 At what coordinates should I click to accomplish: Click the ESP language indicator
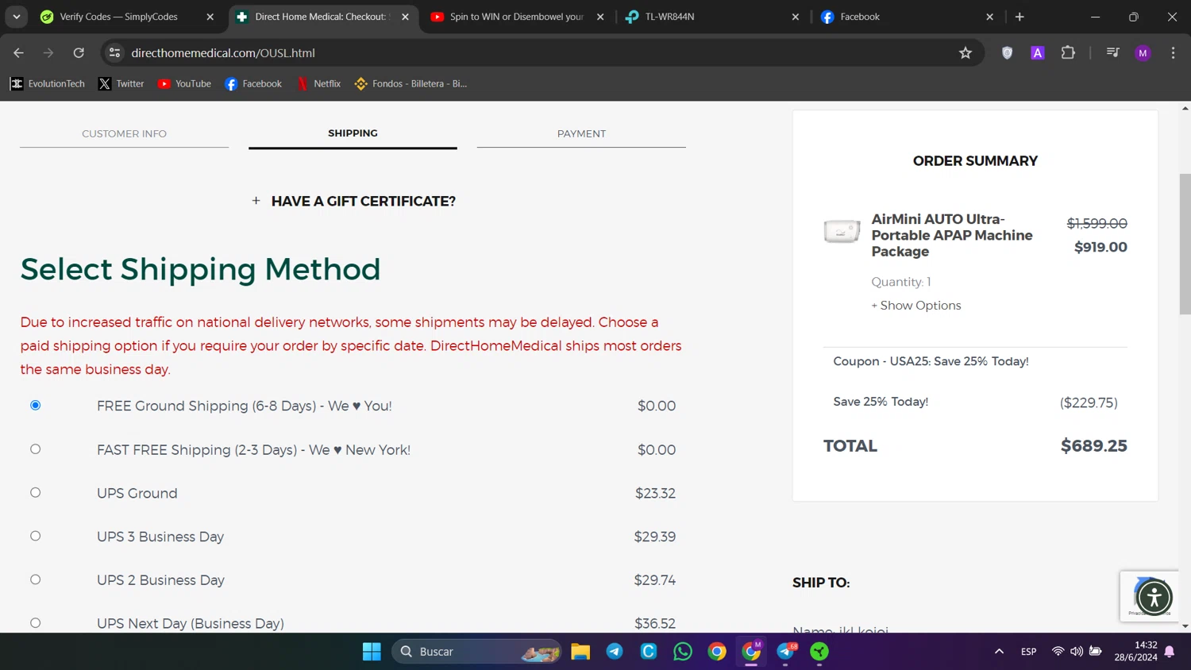[x=1028, y=652]
